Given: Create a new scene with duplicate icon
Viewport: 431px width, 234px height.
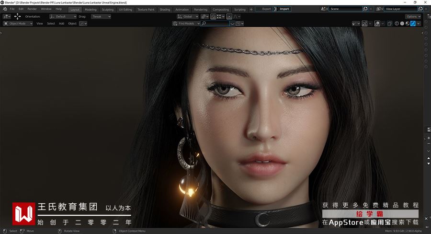Looking at the screenshot, I should point(365,9).
